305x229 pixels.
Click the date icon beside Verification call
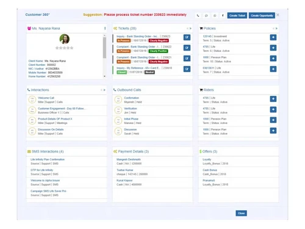point(118,110)
